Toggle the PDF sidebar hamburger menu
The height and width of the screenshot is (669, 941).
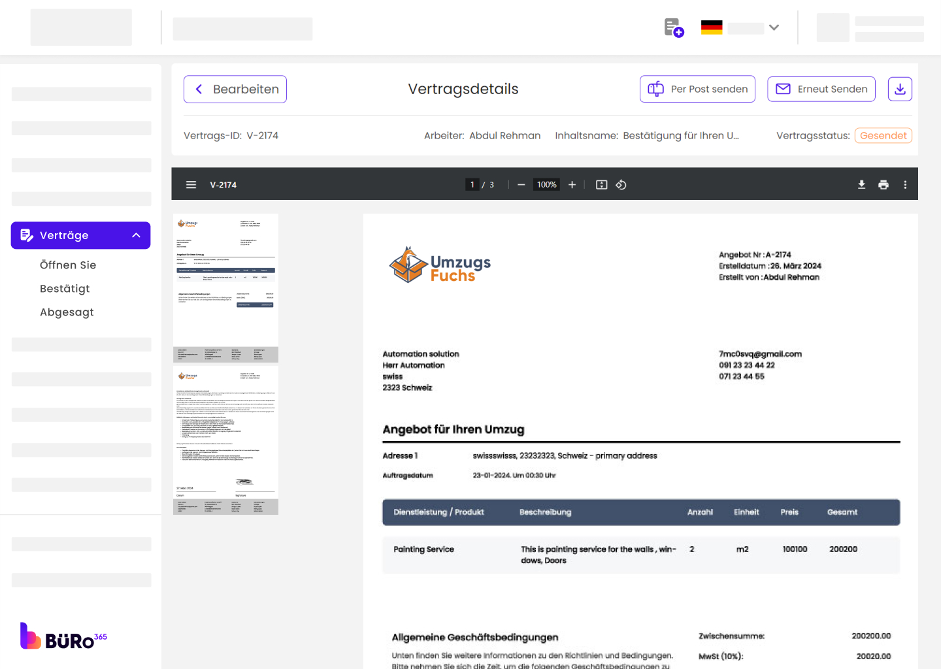[x=191, y=185]
